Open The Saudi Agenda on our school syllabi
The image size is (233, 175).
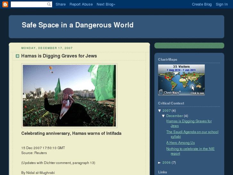pyautogui.click(x=192, y=134)
